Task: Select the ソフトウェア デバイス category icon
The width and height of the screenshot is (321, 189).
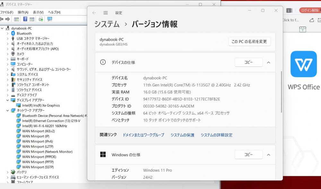Action: coord(13,90)
